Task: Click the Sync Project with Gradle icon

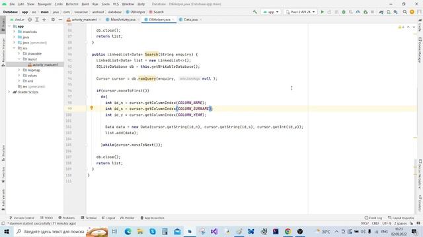Action: click(x=381, y=12)
